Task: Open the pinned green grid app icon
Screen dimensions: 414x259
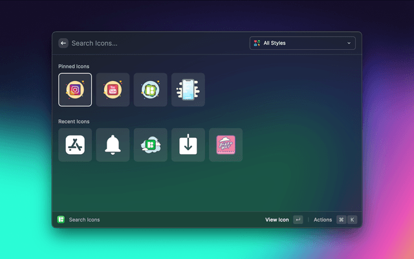Action: (x=151, y=89)
